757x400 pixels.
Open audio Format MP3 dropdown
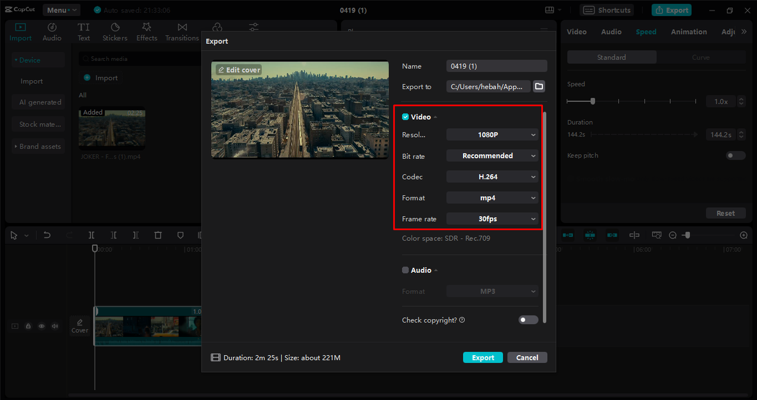[x=492, y=291]
